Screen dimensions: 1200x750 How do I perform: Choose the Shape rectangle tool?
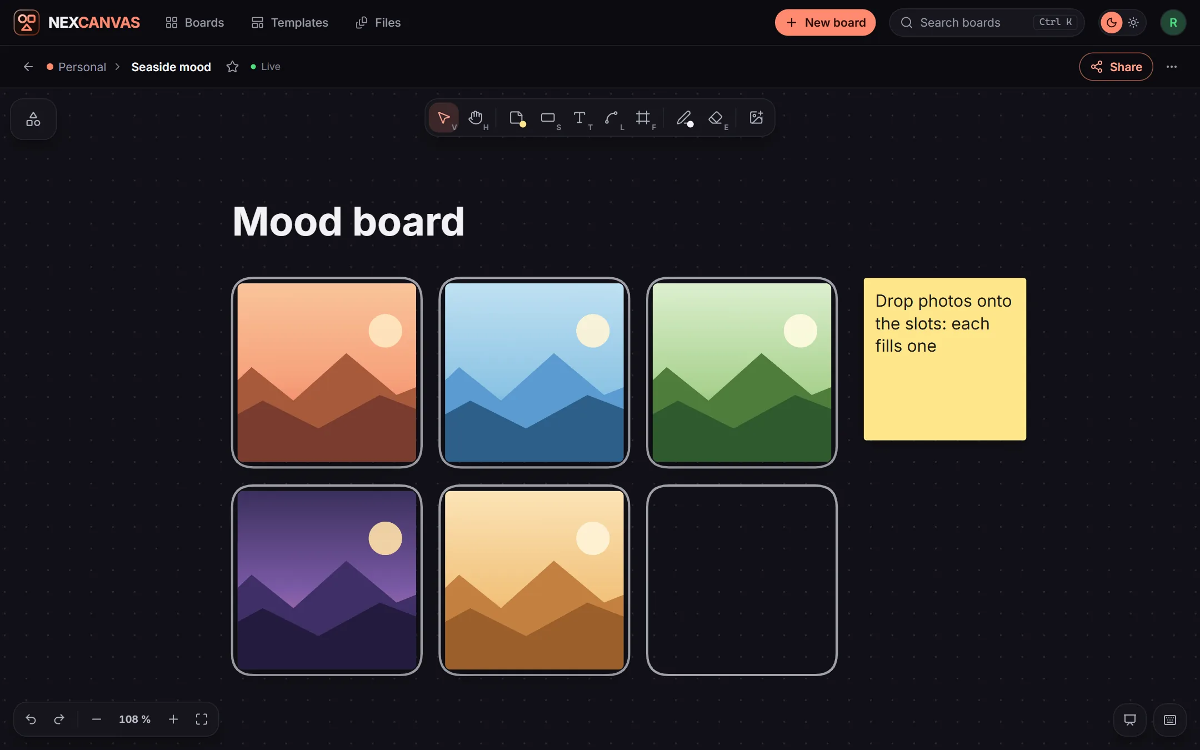pos(548,118)
